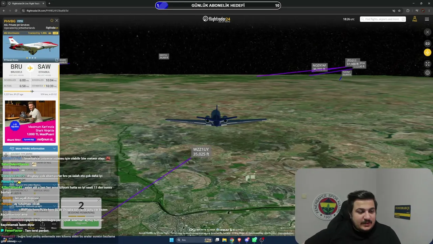The height and width of the screenshot is (244, 433).
Task: Open the aircraft photo in full view
Action: click(x=57, y=60)
